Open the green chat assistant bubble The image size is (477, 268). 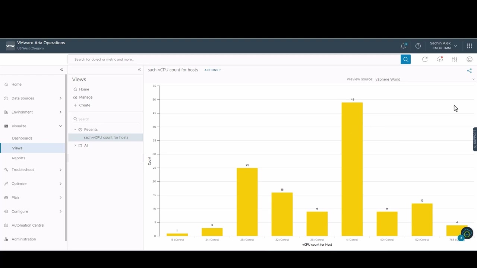pos(467,234)
